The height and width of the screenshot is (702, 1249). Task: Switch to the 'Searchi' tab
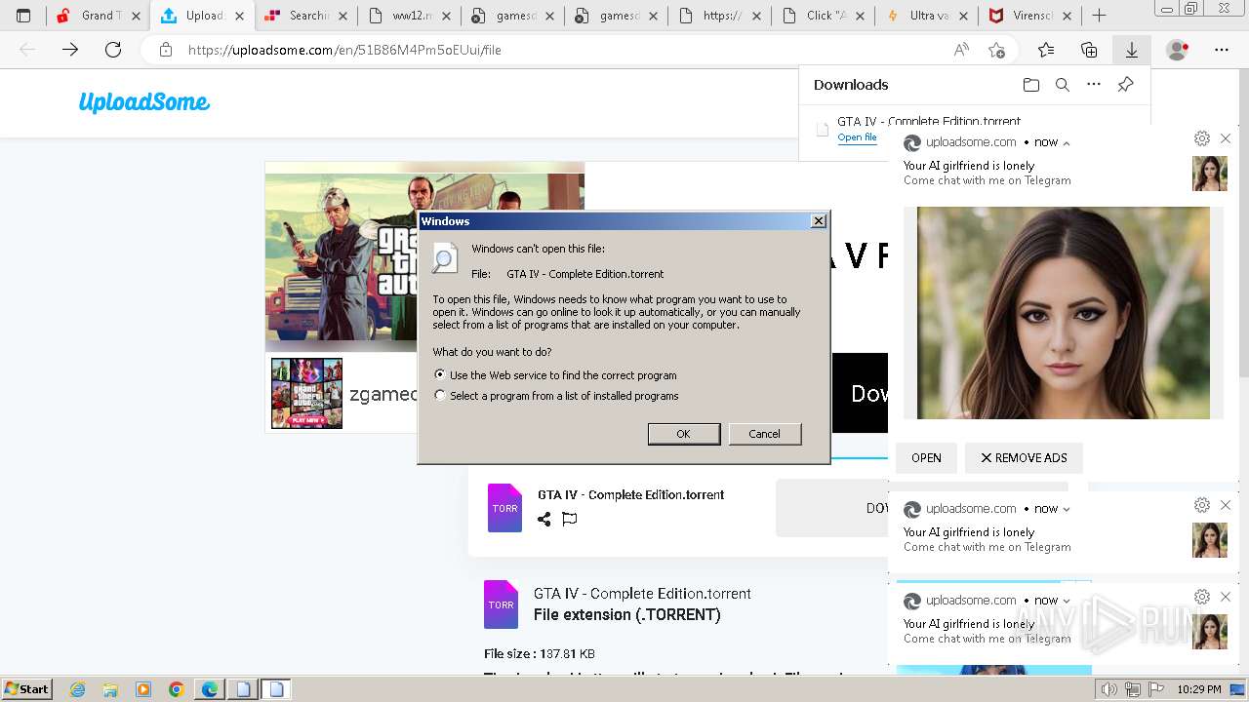click(x=306, y=16)
